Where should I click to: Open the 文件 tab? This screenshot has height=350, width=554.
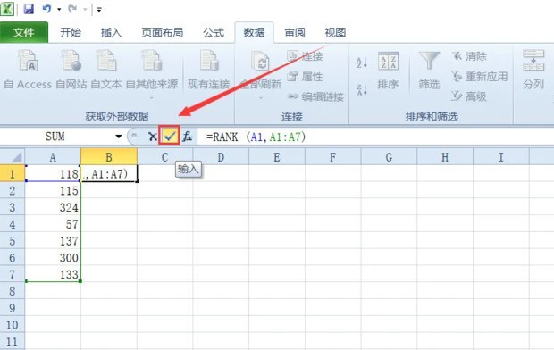[x=24, y=32]
